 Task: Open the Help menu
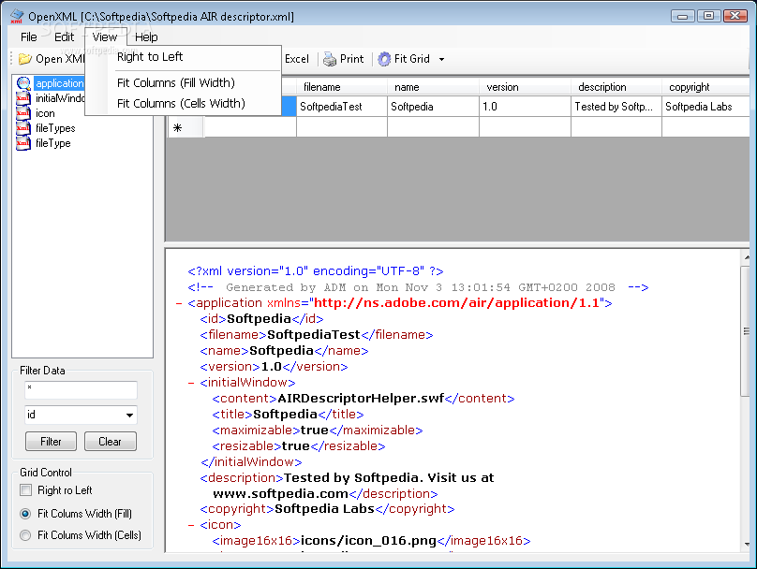pos(146,37)
